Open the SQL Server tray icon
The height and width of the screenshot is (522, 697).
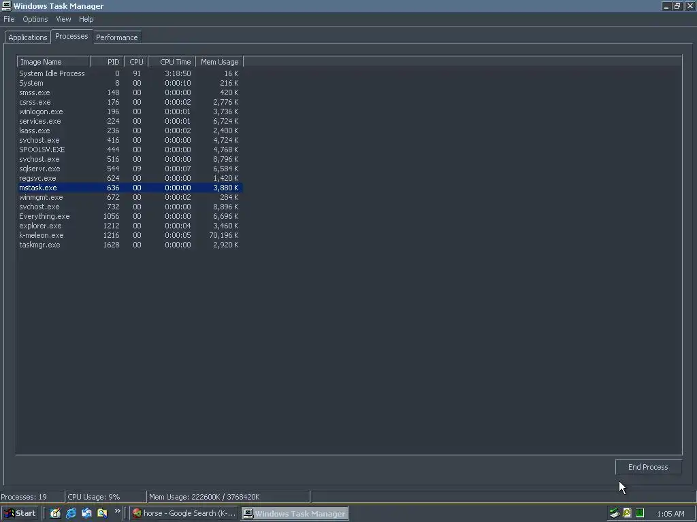615,513
